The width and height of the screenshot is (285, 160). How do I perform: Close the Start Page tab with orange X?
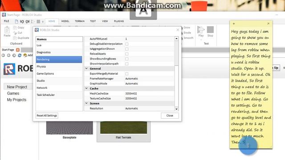[18, 50]
